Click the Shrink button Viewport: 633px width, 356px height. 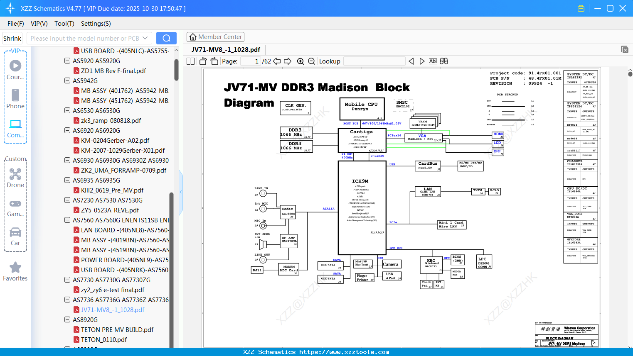point(12,38)
